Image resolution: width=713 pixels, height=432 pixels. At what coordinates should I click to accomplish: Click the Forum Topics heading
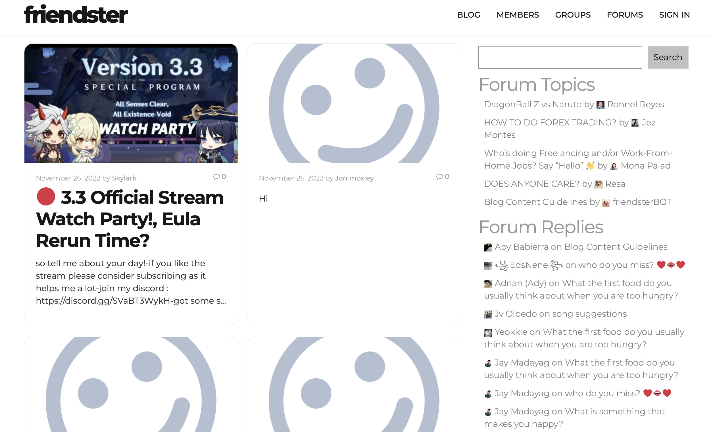[x=537, y=85]
